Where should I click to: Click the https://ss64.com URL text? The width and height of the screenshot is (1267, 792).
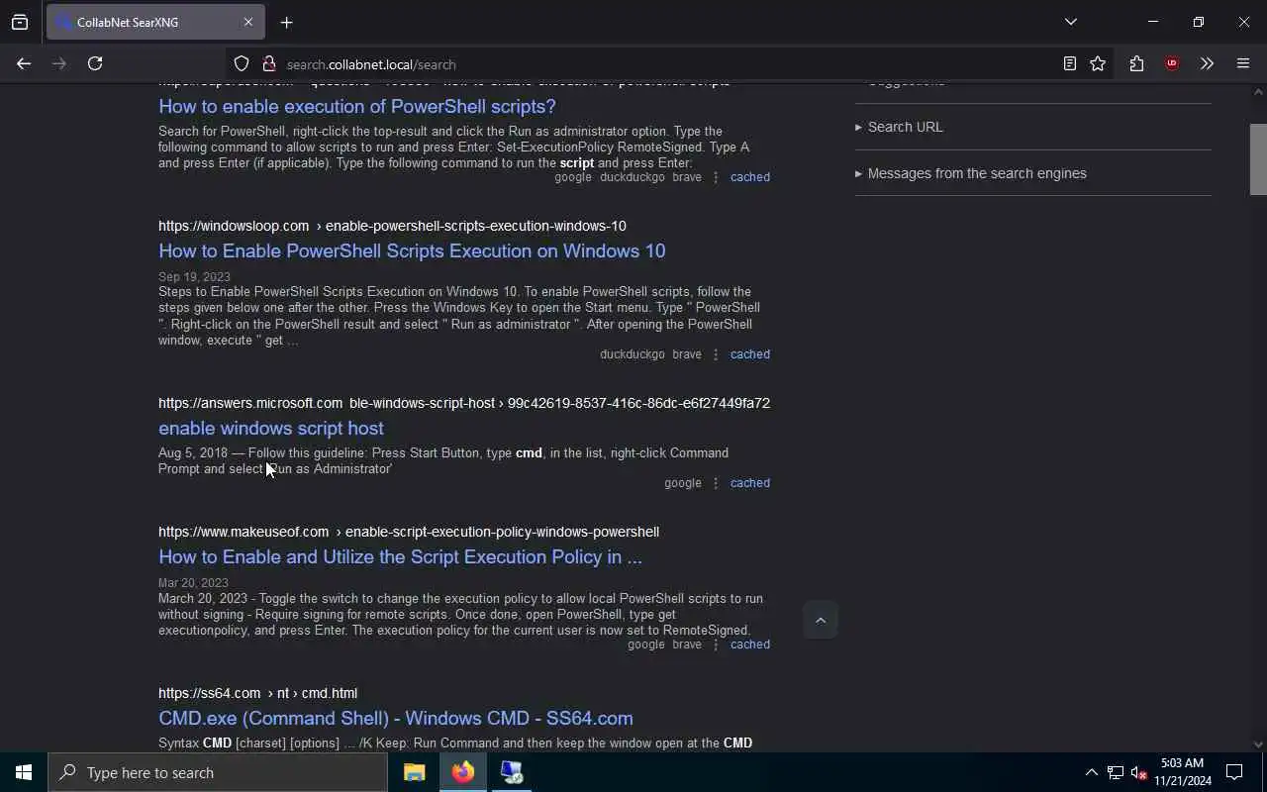pyautogui.click(x=210, y=693)
